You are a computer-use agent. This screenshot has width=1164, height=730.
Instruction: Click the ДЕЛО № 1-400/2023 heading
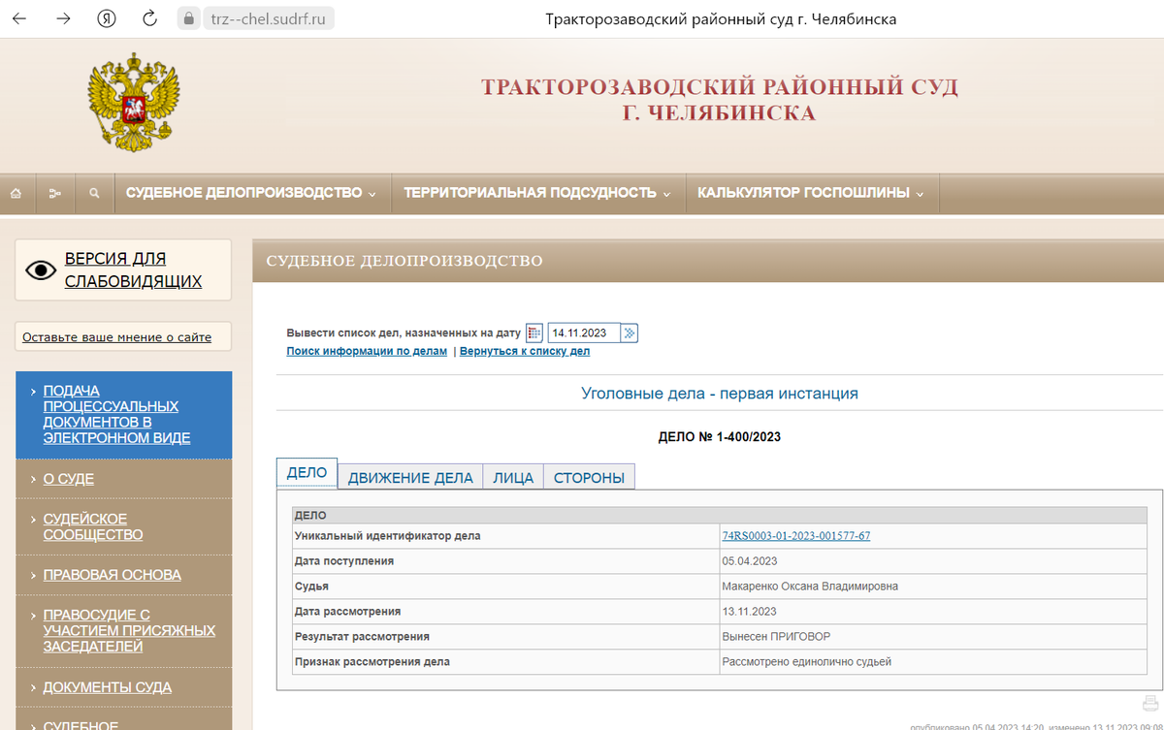pyautogui.click(x=719, y=437)
